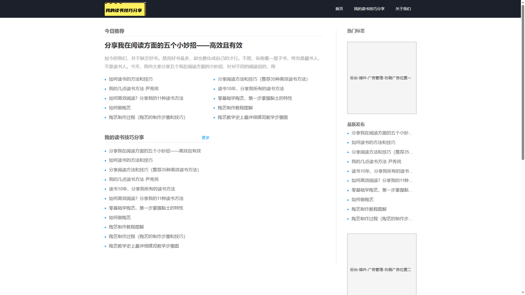Click the 最新发布 sidebar heading

[x=356, y=125]
